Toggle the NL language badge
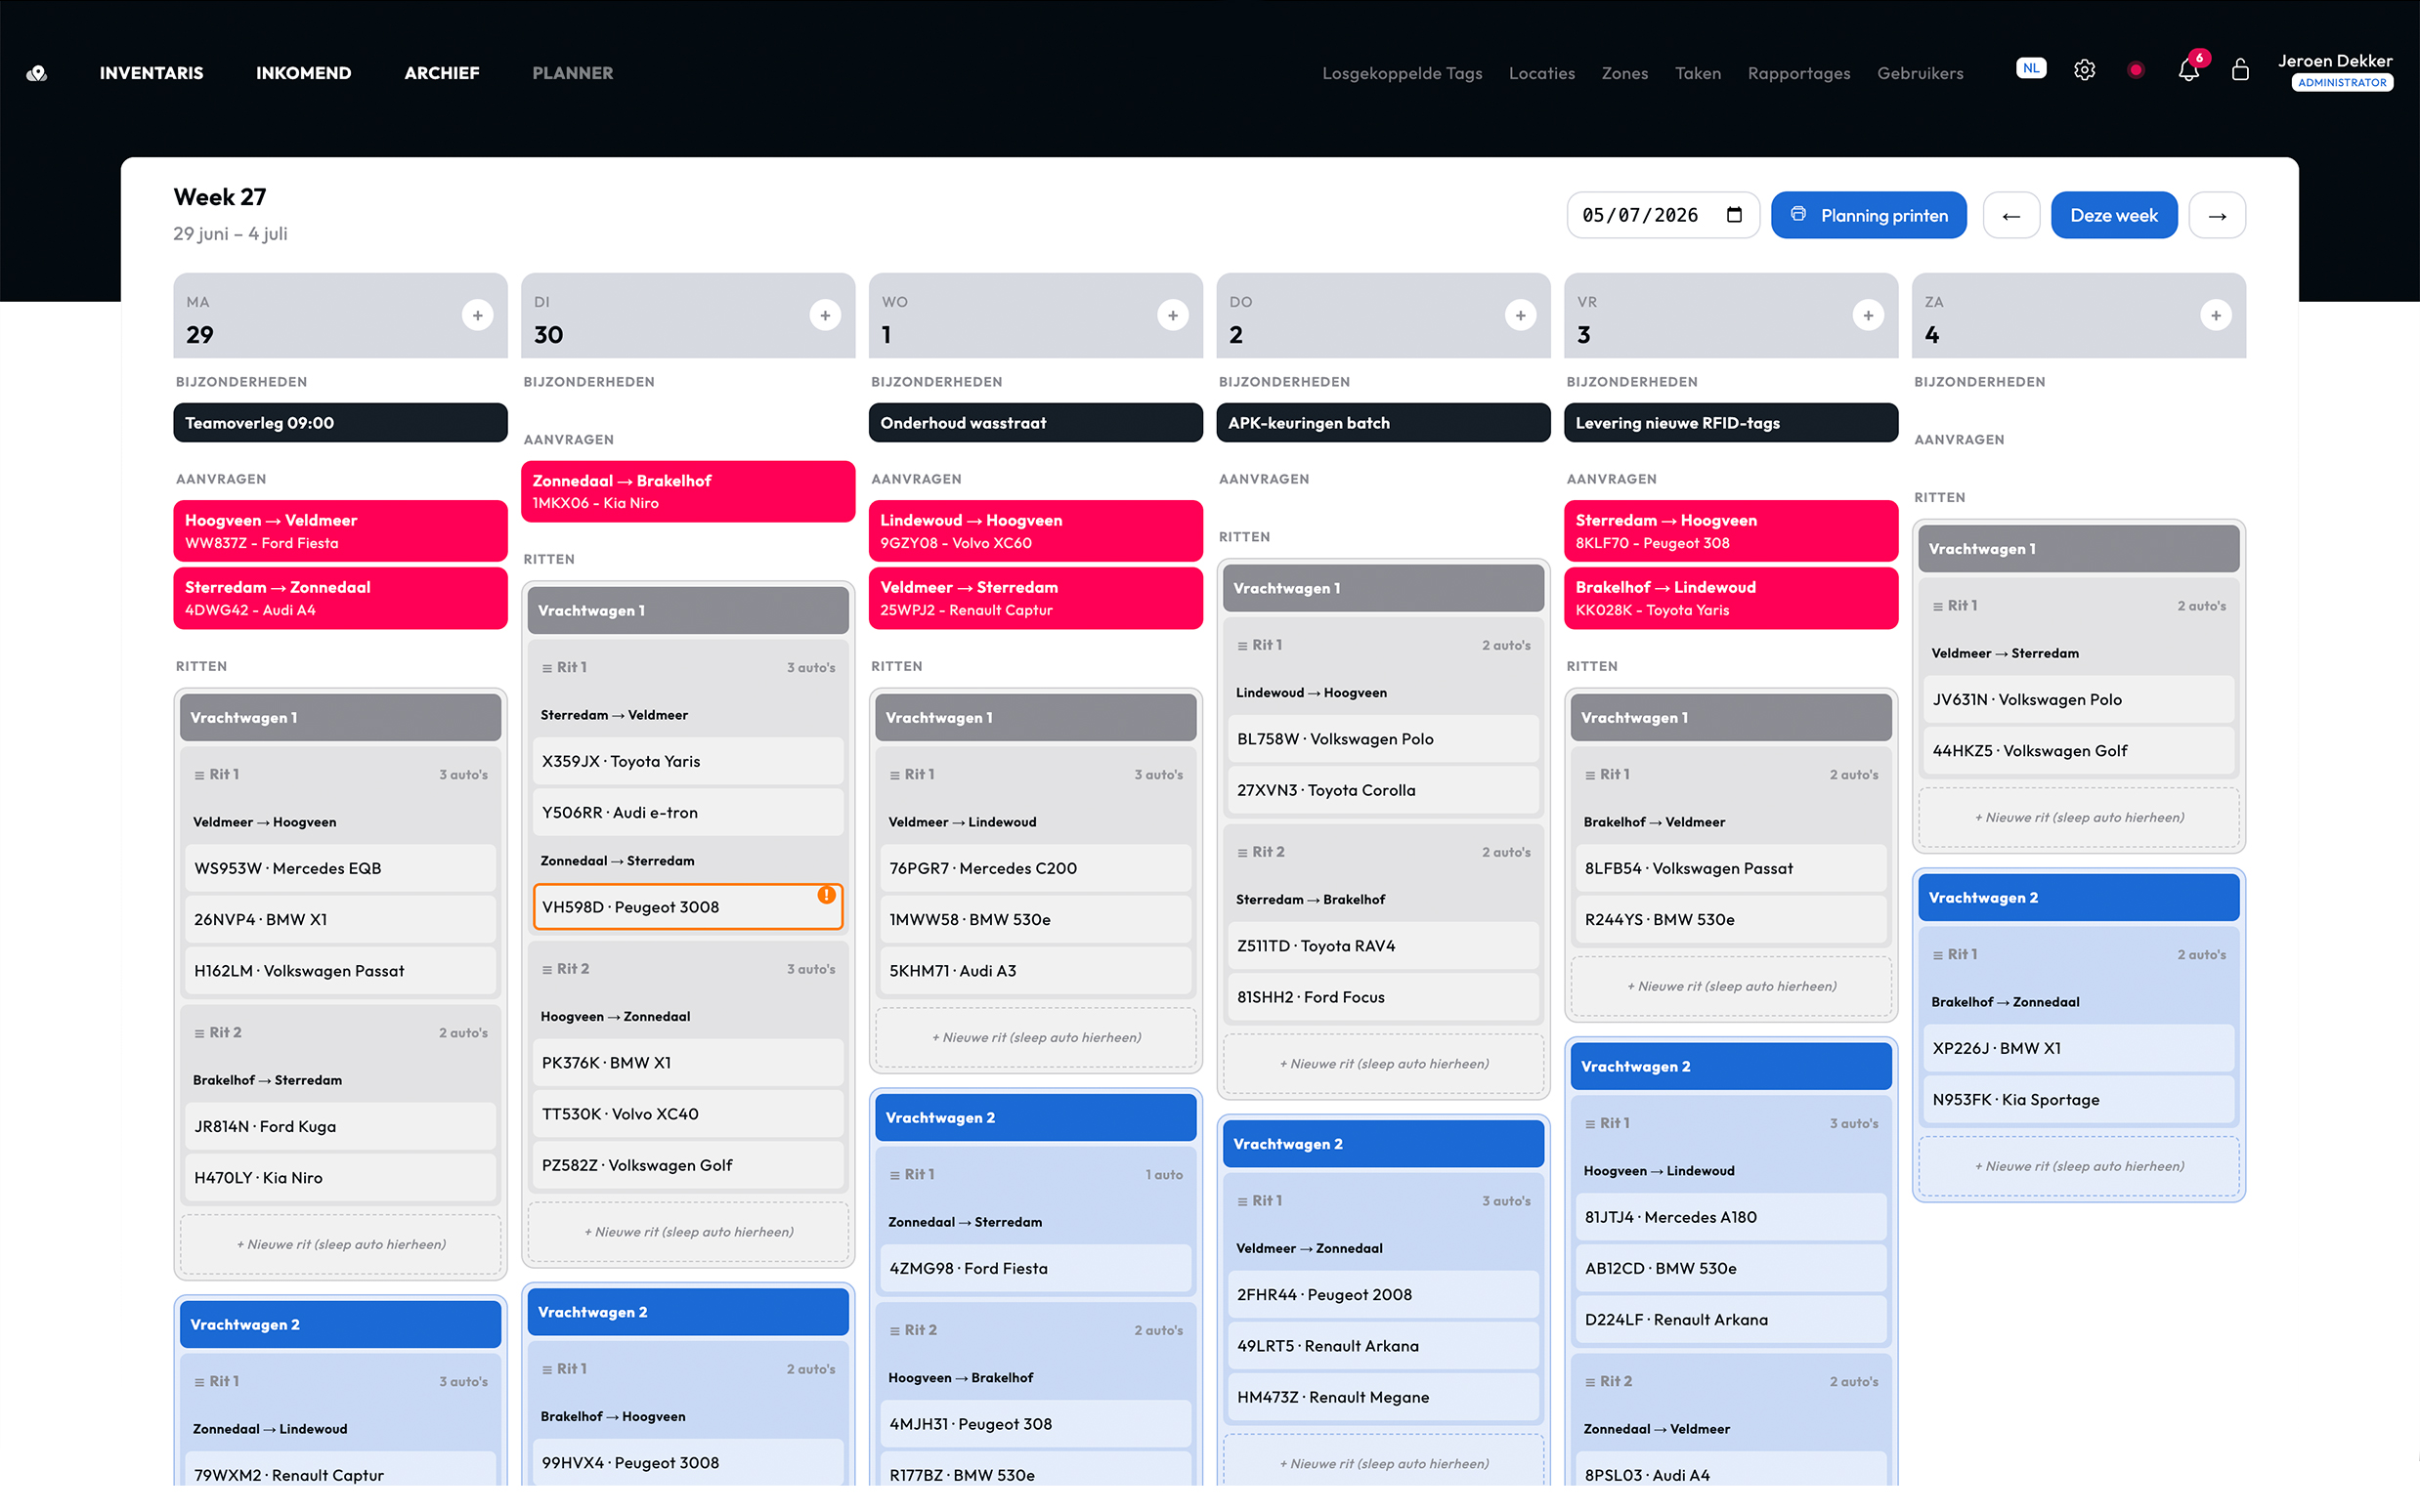 click(x=2030, y=69)
